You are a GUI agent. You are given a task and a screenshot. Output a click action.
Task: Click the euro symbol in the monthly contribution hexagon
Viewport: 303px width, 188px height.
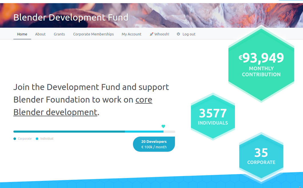pos(240,58)
